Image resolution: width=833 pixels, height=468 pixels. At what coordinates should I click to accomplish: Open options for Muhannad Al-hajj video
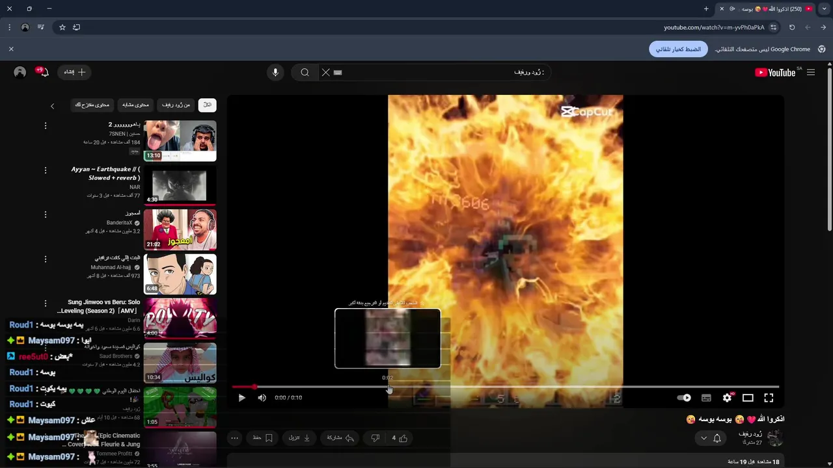coord(46,259)
